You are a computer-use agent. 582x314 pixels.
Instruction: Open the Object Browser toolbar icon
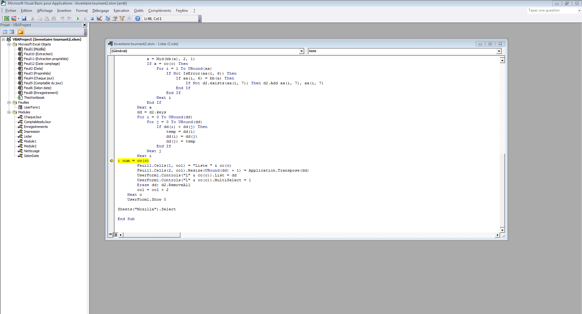tap(122, 18)
